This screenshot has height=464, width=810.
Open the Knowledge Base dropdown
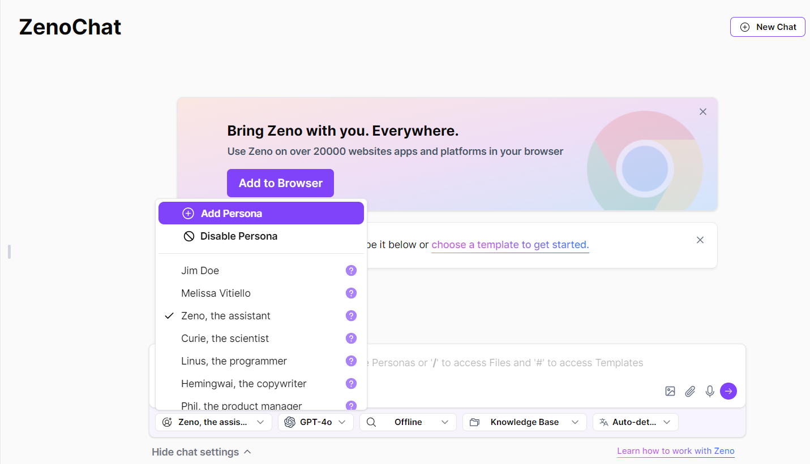[524, 422]
